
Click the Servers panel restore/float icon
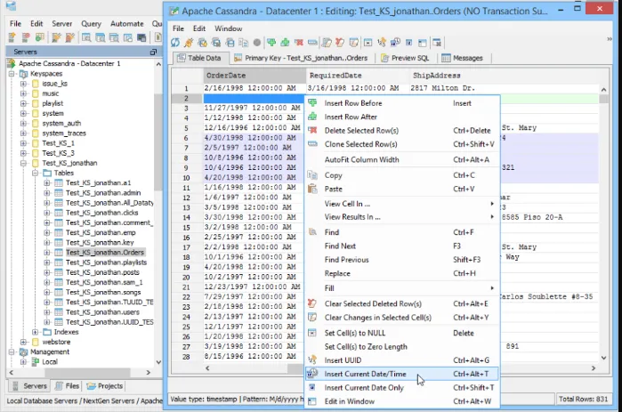(154, 52)
